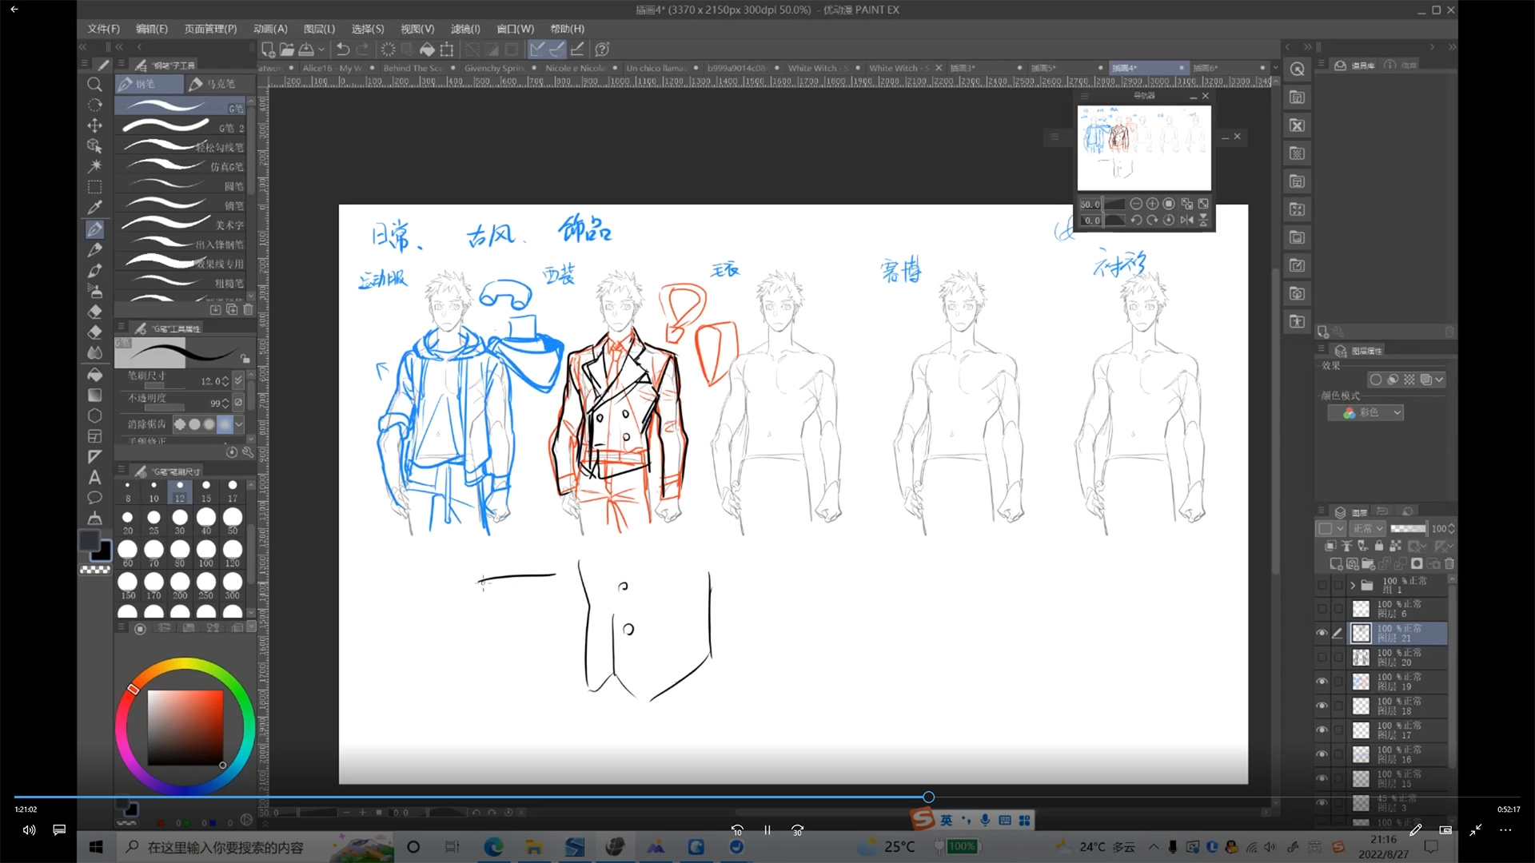This screenshot has width=1535, height=863.
Task: Select the Eyedropper tool
Action: tap(94, 208)
